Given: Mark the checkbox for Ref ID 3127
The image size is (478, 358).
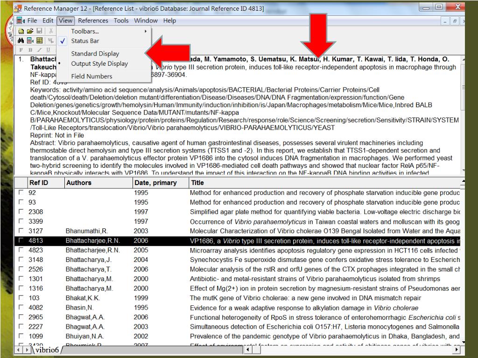Looking at the screenshot, I should pos(21,230).
